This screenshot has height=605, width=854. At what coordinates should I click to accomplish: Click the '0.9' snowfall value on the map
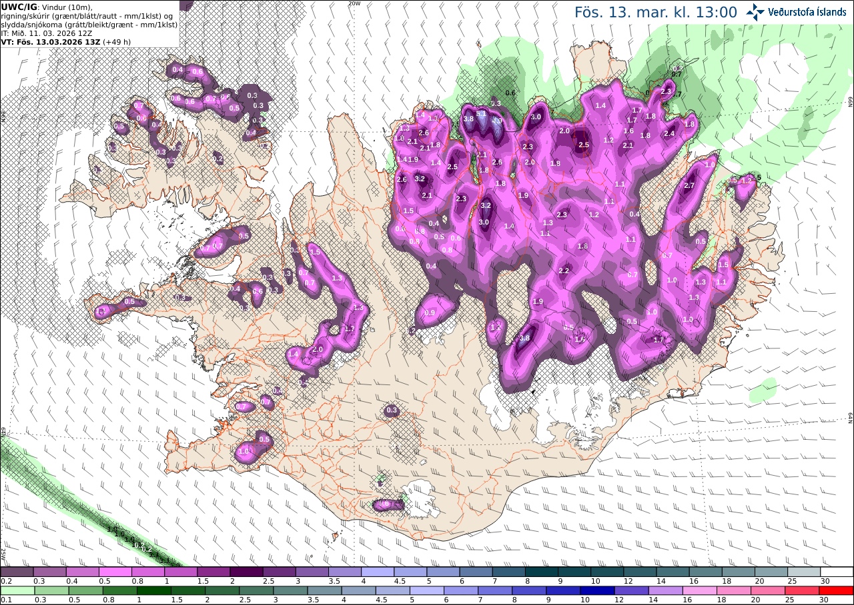tap(430, 313)
